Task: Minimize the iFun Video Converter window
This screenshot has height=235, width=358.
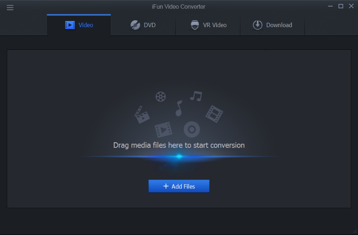Action: tap(330, 6)
